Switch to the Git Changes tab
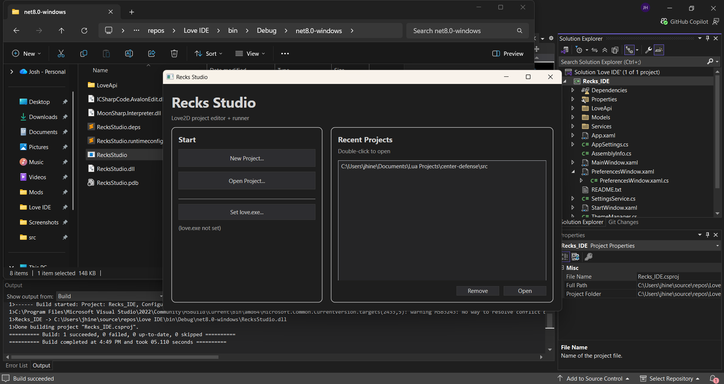The width and height of the screenshot is (724, 384). click(623, 222)
